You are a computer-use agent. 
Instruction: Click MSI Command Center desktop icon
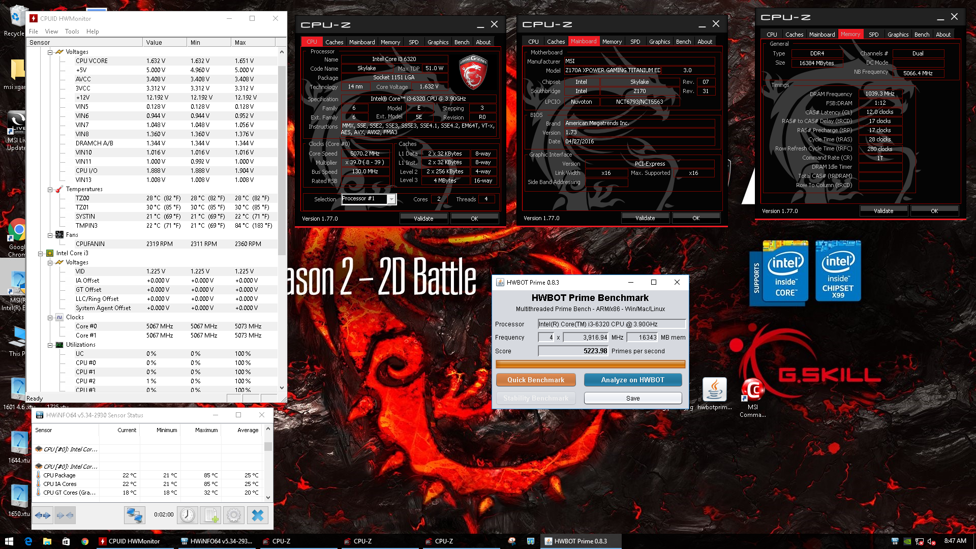(x=753, y=398)
